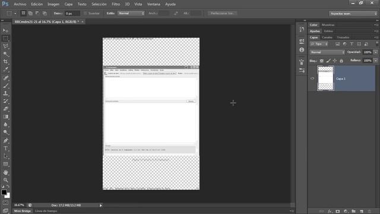Open the layer blend mode Normal dropdown
380x214 pixels.
[x=327, y=52]
